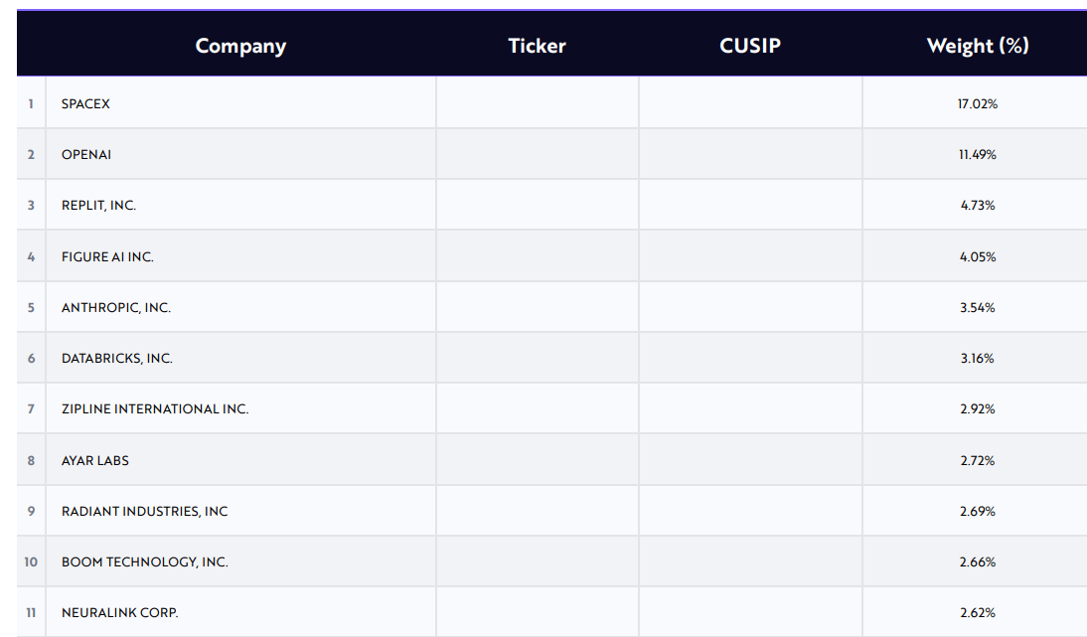This screenshot has height=637, width=1087.
Task: Click on REPLIT, INC. entry
Action: [x=98, y=206]
